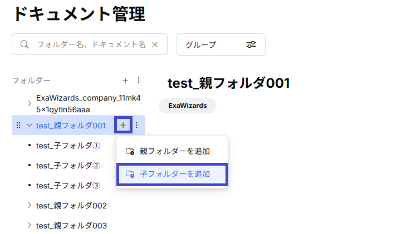Viewport: 402px width, 234px height.
Task: Grab the drag handle on test_親フォルダ001
Action: point(18,125)
